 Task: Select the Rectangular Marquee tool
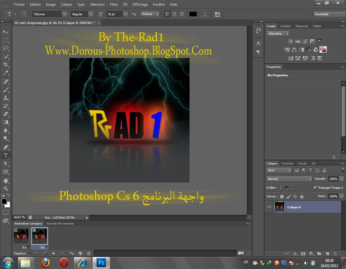click(x=6, y=40)
